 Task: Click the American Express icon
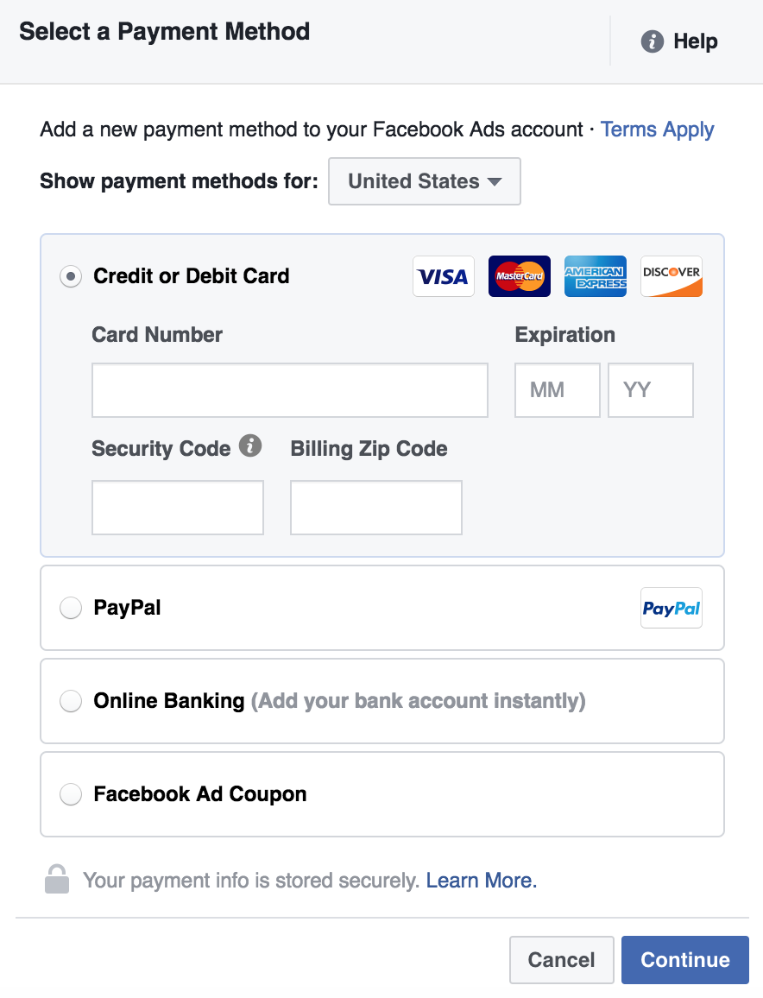(595, 276)
